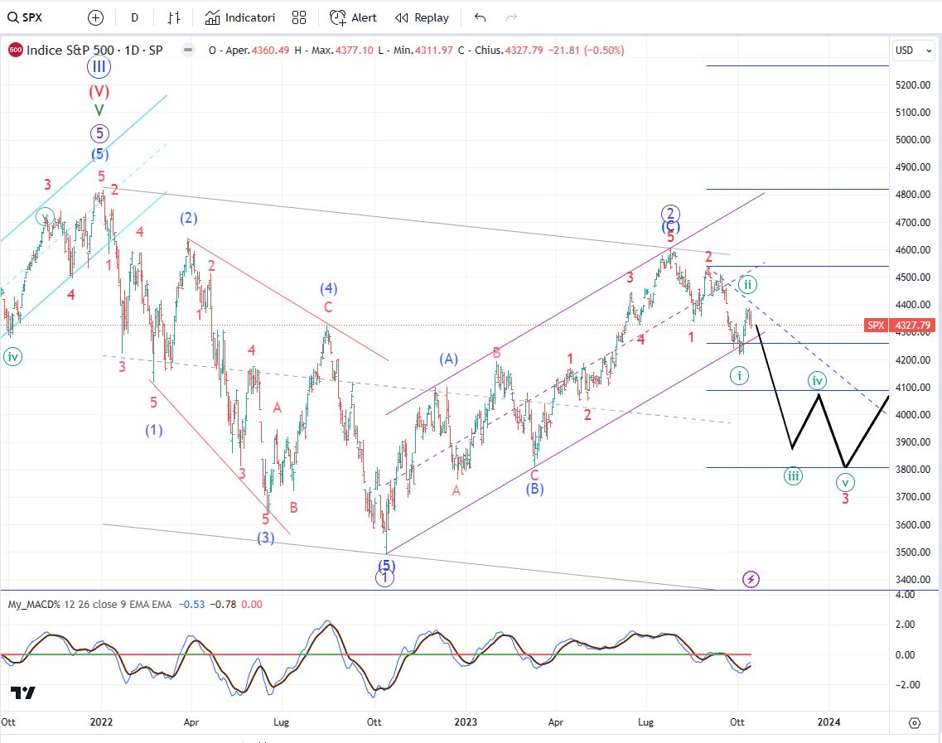Click the MACD value -0.53

click(x=193, y=604)
